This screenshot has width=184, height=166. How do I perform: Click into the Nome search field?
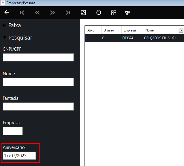[38, 82]
